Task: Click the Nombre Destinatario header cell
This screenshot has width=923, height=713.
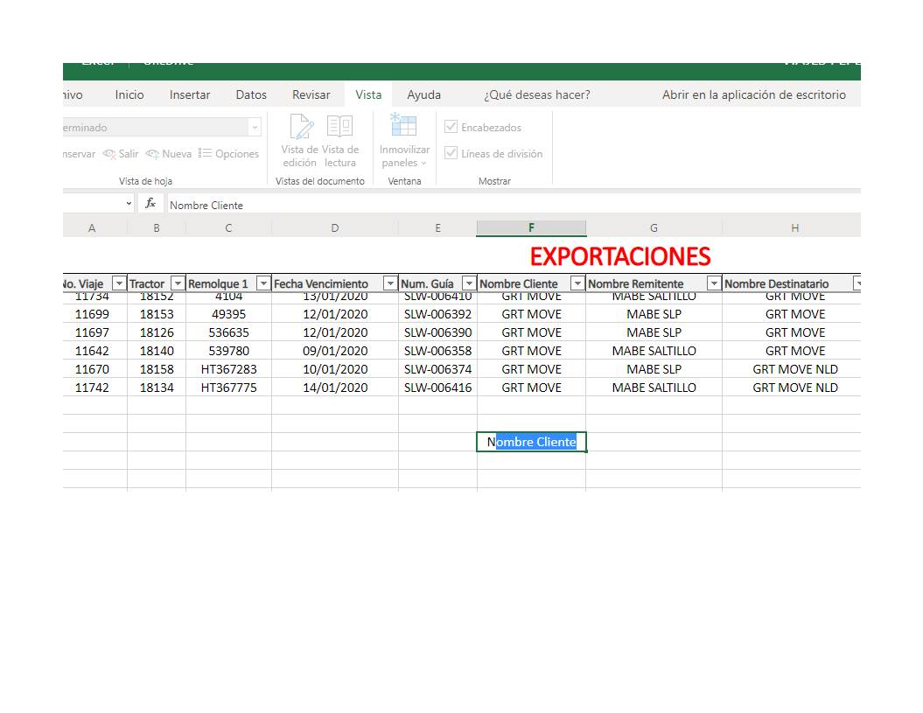Action: [x=791, y=283]
